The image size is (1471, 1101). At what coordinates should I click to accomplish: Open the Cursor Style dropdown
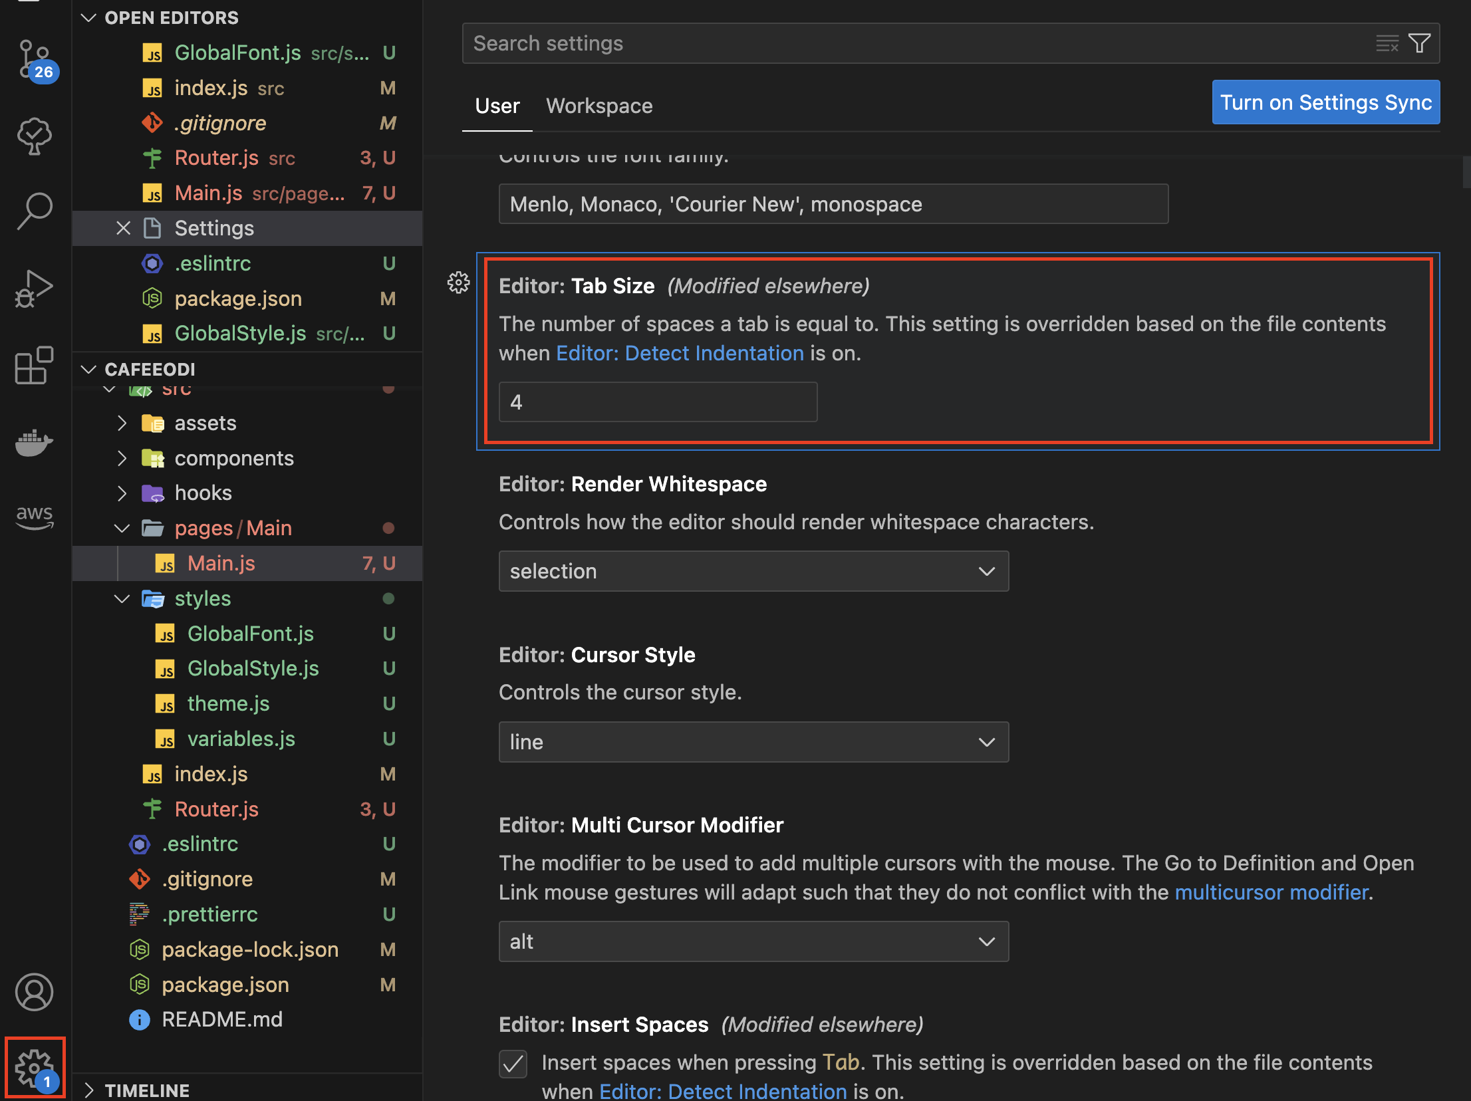click(x=753, y=742)
